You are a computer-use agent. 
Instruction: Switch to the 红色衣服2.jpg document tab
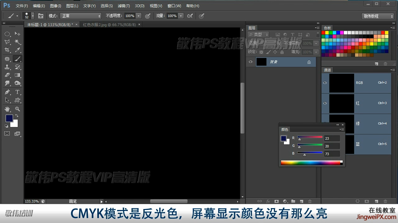(109, 24)
